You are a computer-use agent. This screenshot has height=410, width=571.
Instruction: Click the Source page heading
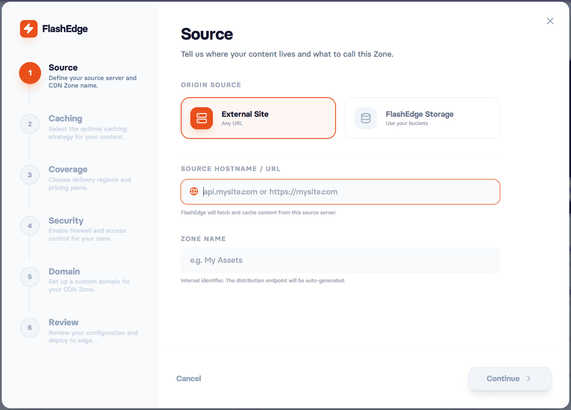pos(207,34)
